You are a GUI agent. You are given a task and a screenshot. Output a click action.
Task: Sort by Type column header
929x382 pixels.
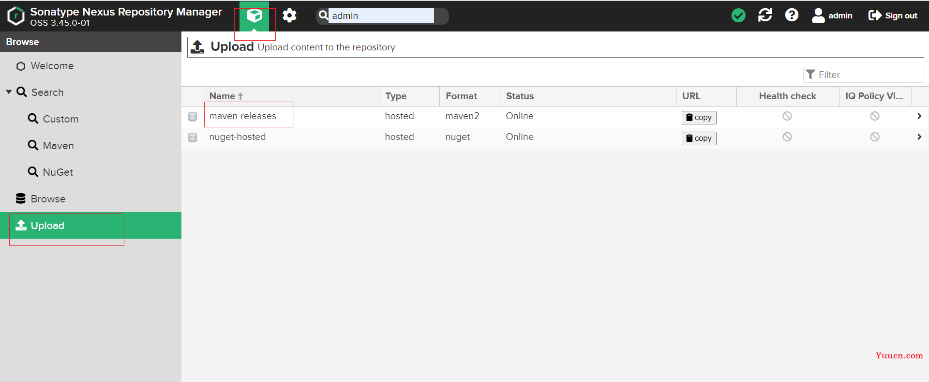click(x=409, y=96)
